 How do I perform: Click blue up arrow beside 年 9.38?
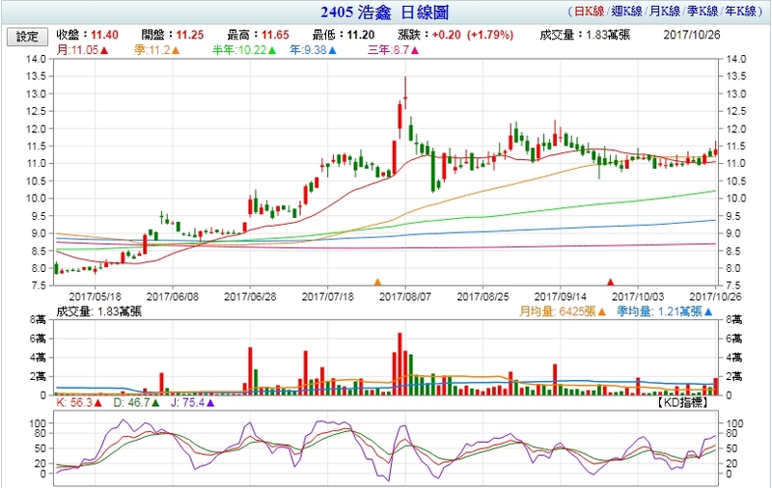(333, 49)
